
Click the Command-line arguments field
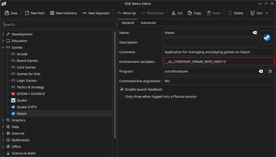point(218,81)
